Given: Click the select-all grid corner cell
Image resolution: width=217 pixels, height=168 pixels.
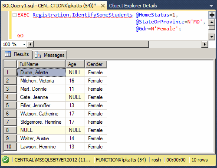Looking at the screenshot, I should [x=10, y=64].
